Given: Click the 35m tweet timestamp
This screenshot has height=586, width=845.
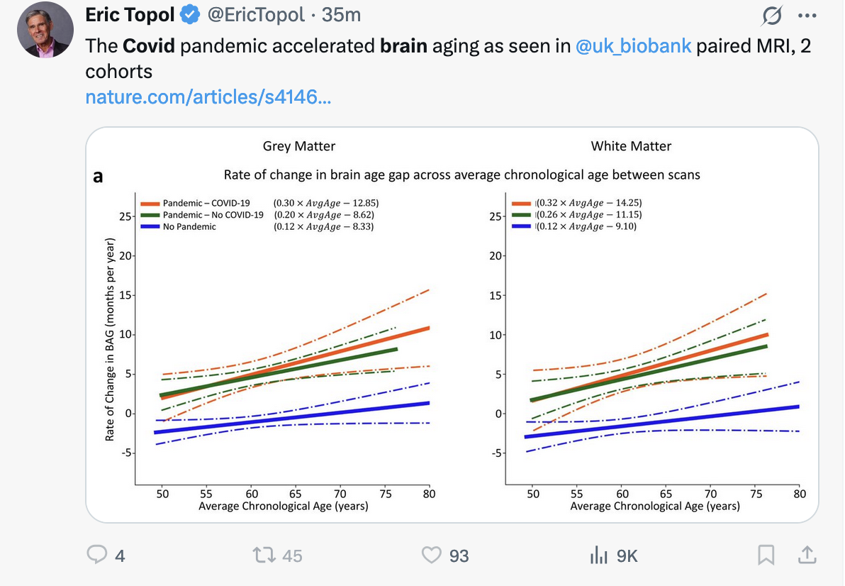Looking at the screenshot, I should point(342,14).
